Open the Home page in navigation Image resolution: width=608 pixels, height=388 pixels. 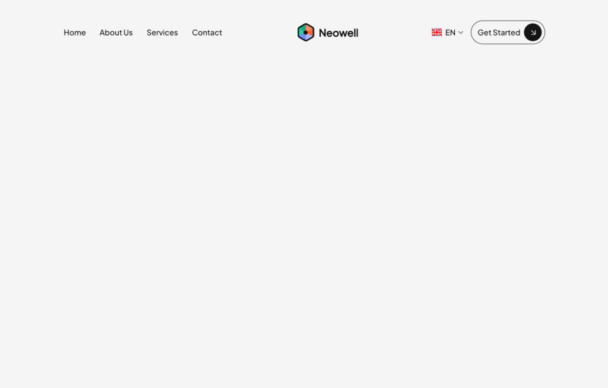coord(75,33)
